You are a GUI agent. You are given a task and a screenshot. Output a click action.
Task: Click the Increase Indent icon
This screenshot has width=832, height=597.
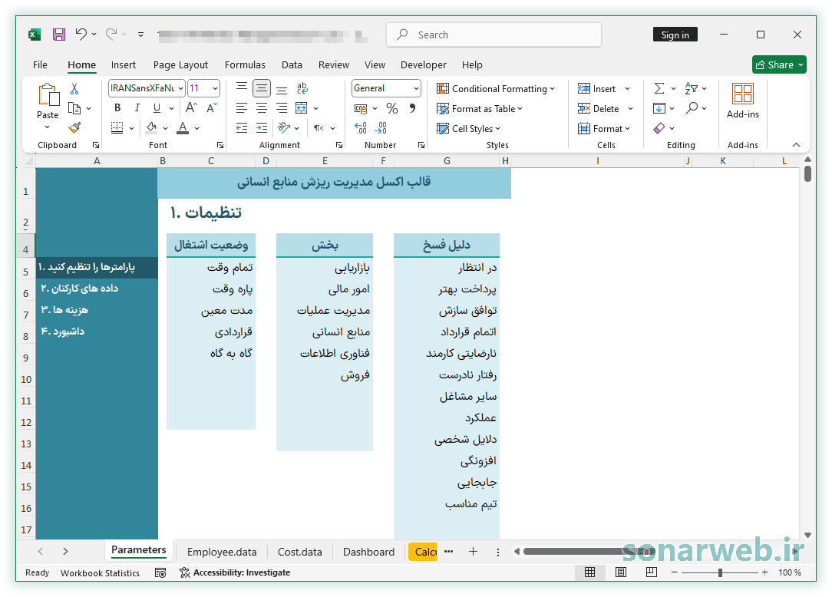[262, 128]
